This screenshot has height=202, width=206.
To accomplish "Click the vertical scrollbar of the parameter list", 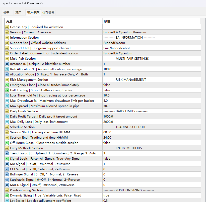I will click(x=203, y=47).
